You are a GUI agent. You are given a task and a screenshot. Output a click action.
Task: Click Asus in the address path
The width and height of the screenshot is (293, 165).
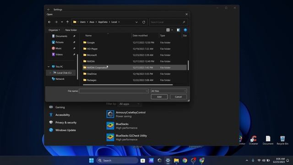pyautogui.click(x=92, y=22)
